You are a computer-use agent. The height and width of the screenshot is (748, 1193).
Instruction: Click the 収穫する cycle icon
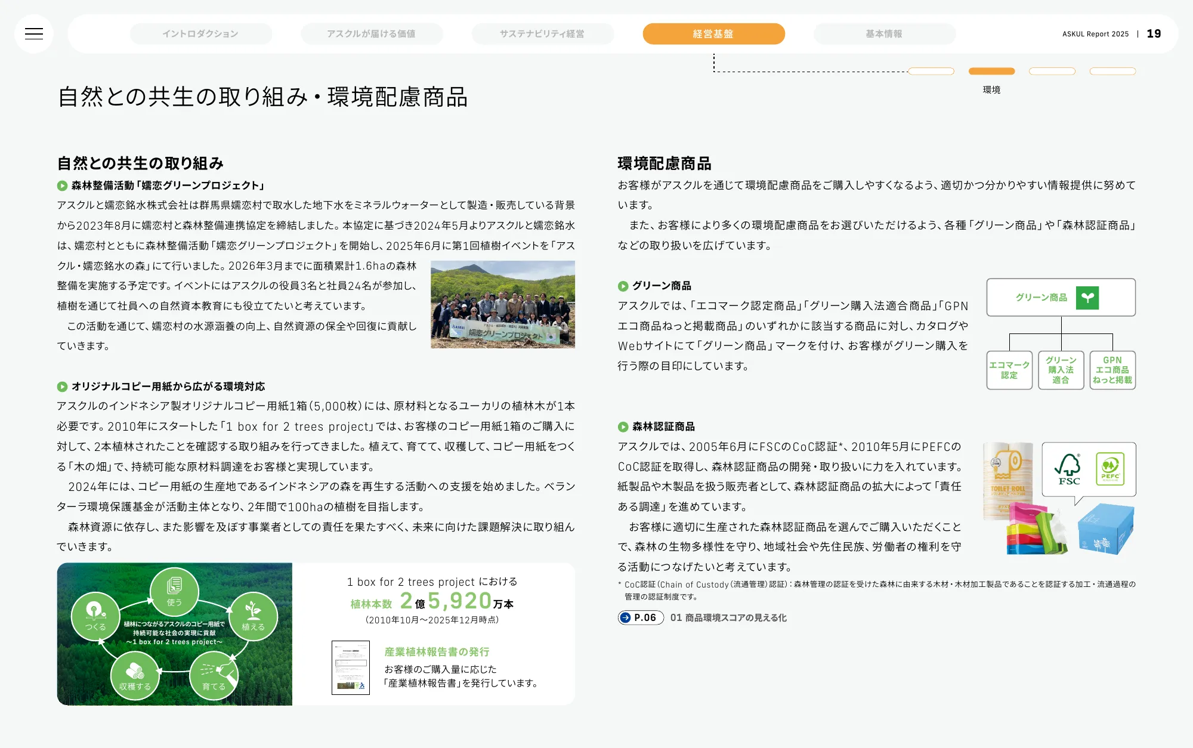[x=135, y=676]
